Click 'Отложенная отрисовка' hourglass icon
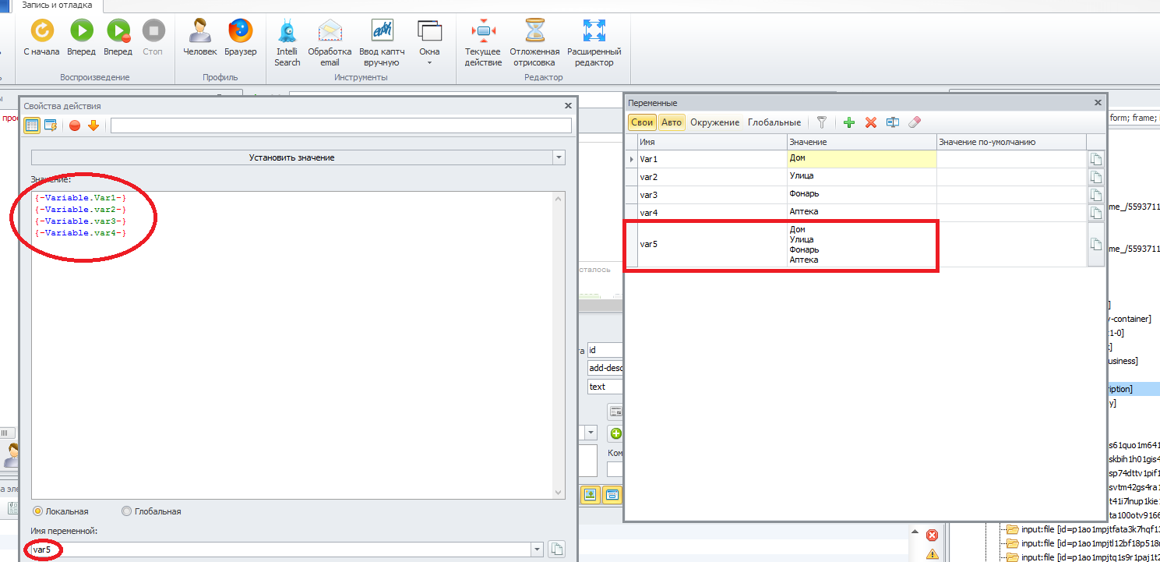The image size is (1160, 562). pyautogui.click(x=535, y=32)
